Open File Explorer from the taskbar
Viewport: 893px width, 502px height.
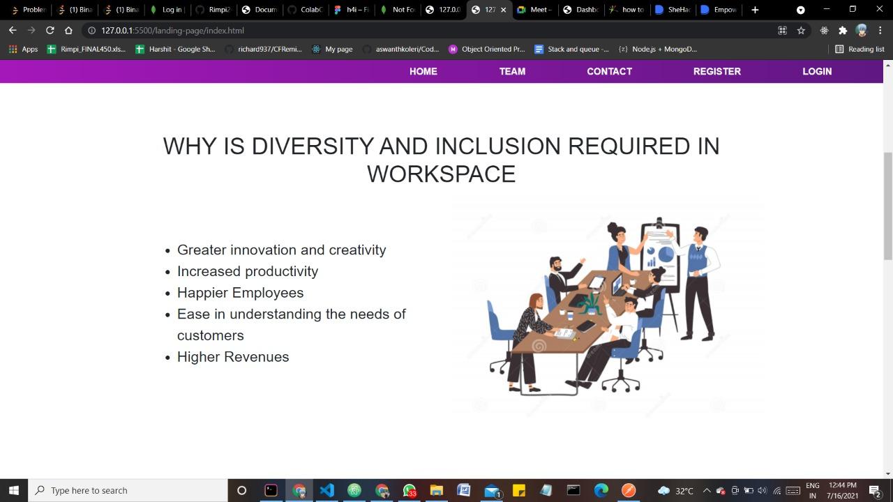tap(437, 490)
